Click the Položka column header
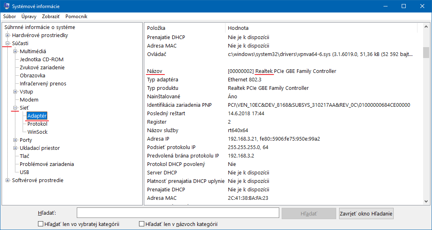 pos(185,28)
